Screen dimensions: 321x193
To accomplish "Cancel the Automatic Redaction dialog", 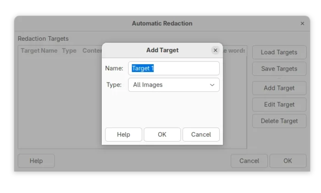I will point(249,161).
